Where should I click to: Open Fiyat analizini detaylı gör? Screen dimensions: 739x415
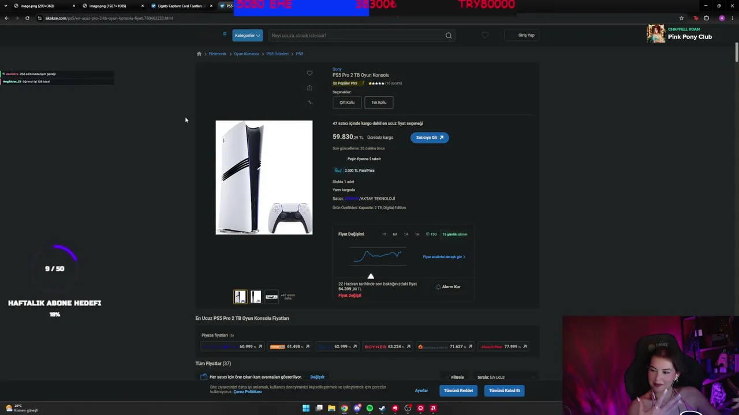tap(444, 257)
